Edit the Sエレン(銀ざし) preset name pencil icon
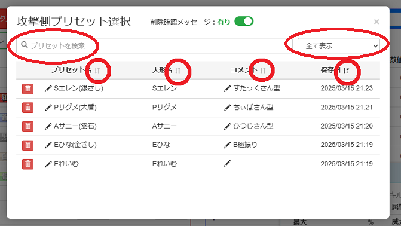Screen dimensions: 401x226 coord(48,88)
